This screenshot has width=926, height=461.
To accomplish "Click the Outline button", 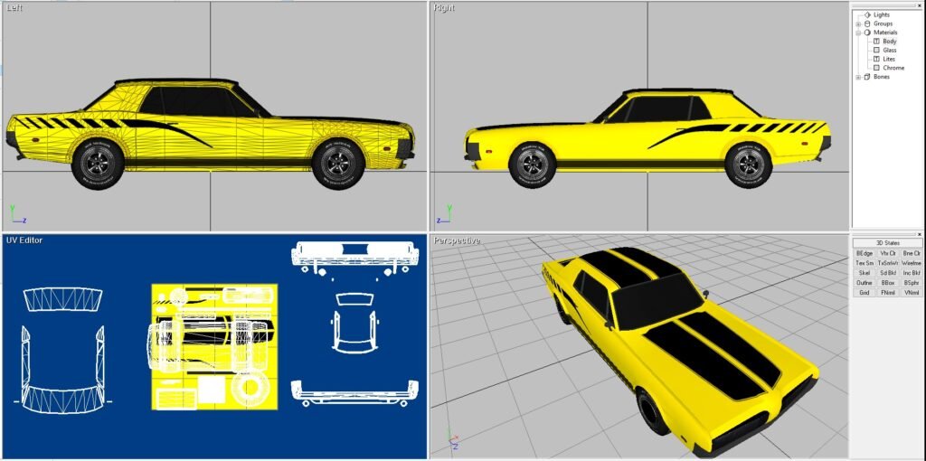I will pos(865,283).
